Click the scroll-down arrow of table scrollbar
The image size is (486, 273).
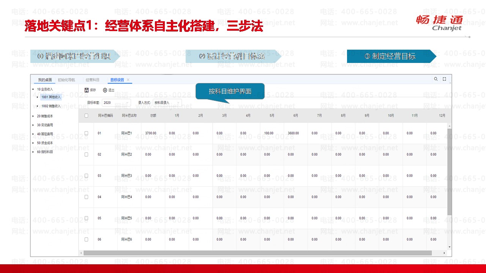coord(450,247)
